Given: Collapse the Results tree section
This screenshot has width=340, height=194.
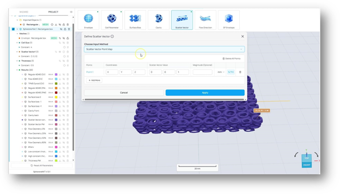Looking at the screenshot, I should (17, 70).
